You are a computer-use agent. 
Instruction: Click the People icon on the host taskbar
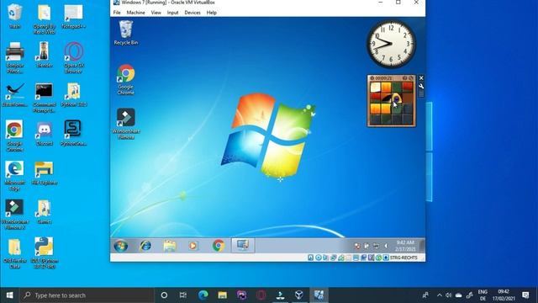coord(425,295)
